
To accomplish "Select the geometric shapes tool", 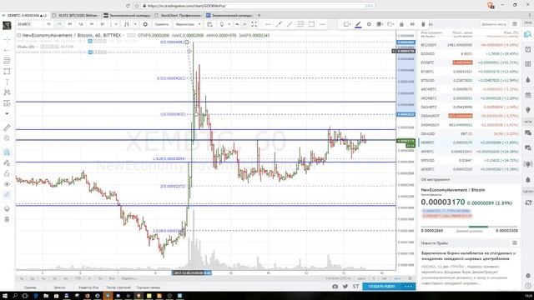I will click(x=7, y=72).
